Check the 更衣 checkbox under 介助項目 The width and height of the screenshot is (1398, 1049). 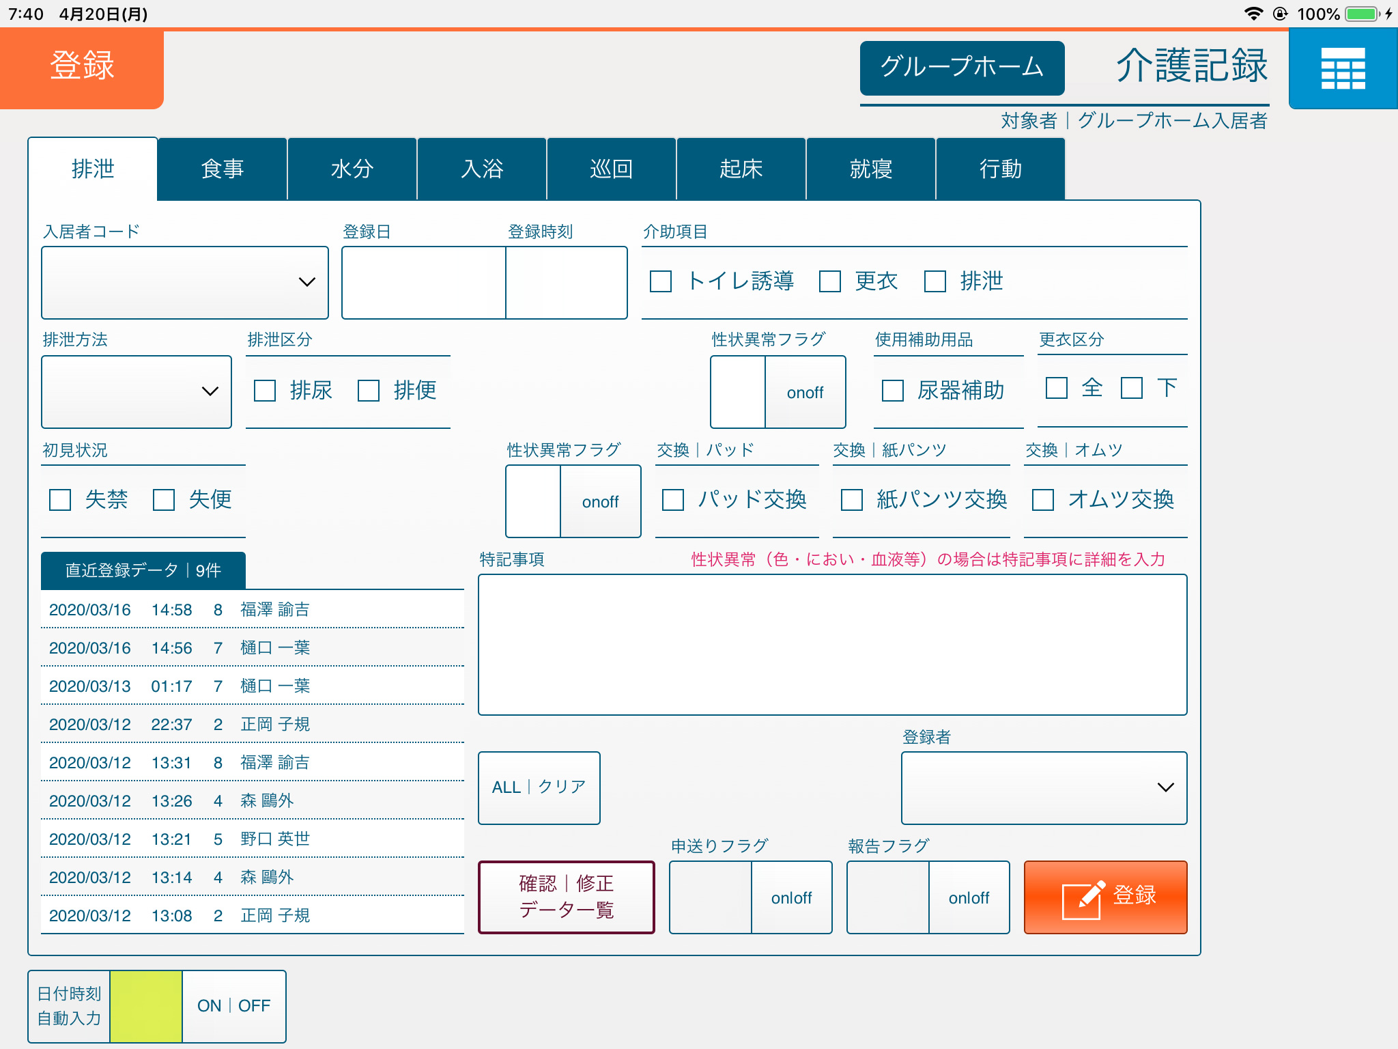(830, 281)
